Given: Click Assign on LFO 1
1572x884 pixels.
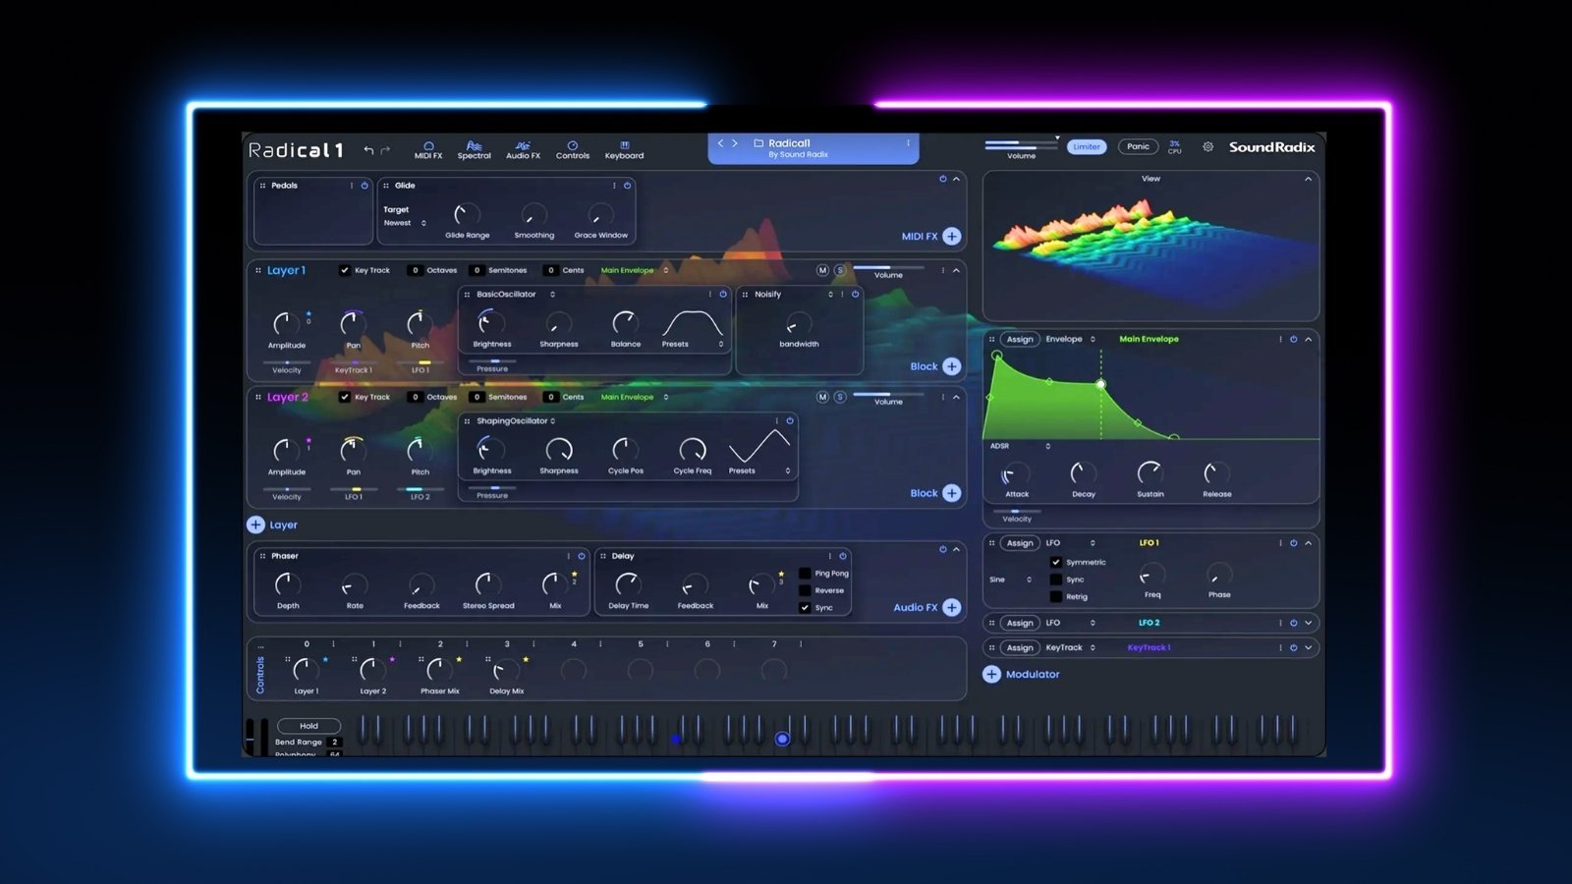Looking at the screenshot, I should pyautogui.click(x=1020, y=542).
